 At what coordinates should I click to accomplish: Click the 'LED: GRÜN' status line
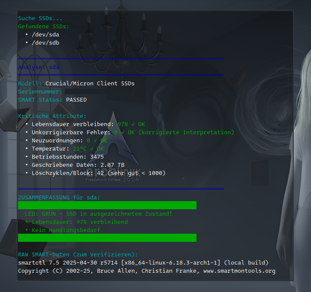(x=98, y=214)
